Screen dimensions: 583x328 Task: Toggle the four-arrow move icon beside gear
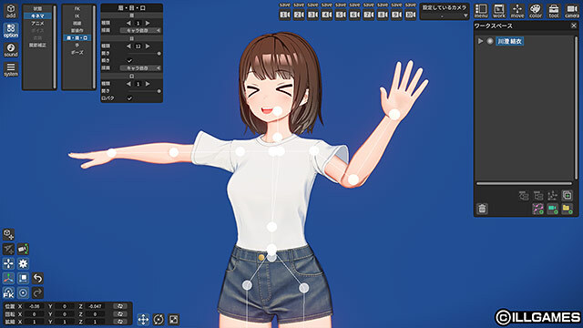pyautogui.click(x=8, y=263)
